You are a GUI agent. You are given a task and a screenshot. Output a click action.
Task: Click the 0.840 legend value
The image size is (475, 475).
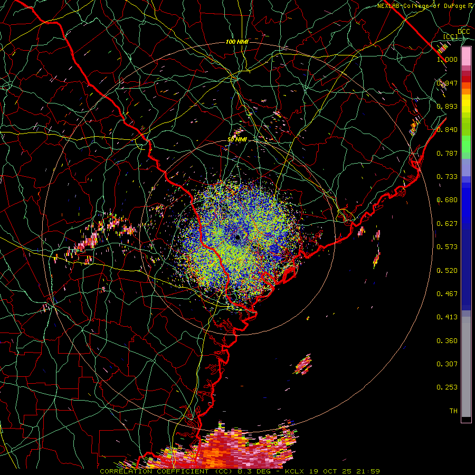(x=447, y=130)
